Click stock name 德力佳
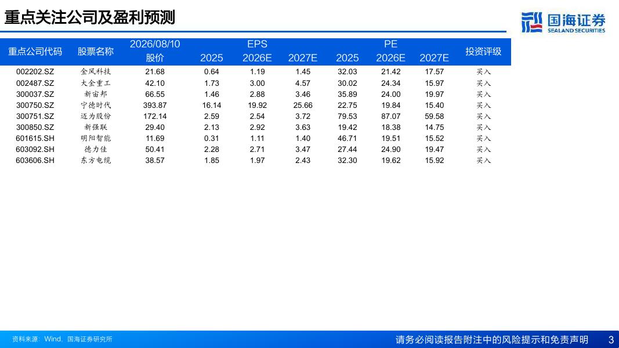The height and width of the screenshot is (348, 619). click(96, 150)
